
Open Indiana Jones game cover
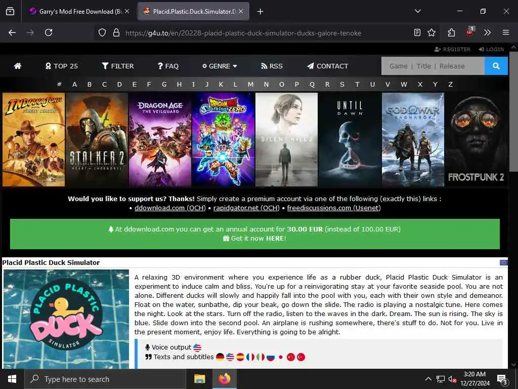tap(34, 140)
